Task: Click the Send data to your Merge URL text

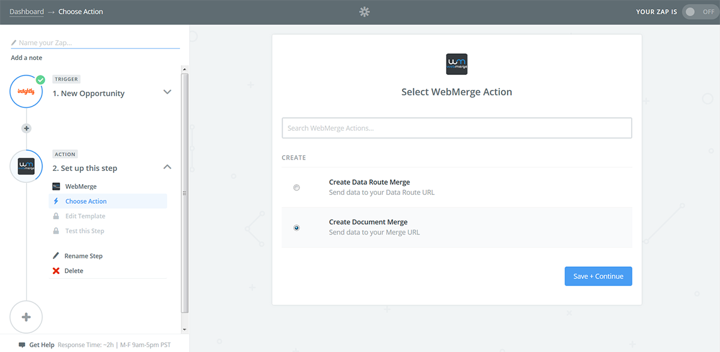Action: click(374, 232)
